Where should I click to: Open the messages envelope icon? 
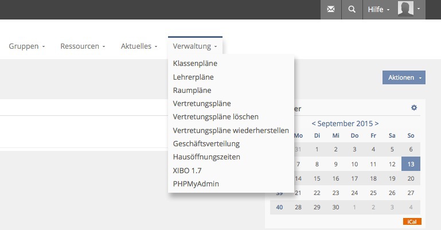pos(330,10)
